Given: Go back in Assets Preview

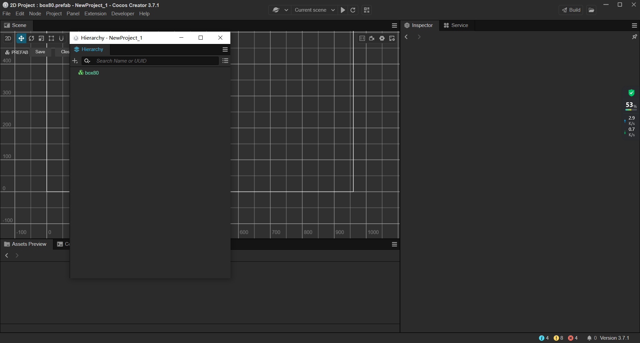Looking at the screenshot, I should (x=7, y=255).
